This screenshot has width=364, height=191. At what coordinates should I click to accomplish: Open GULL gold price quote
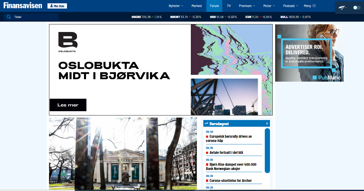click(x=296, y=17)
